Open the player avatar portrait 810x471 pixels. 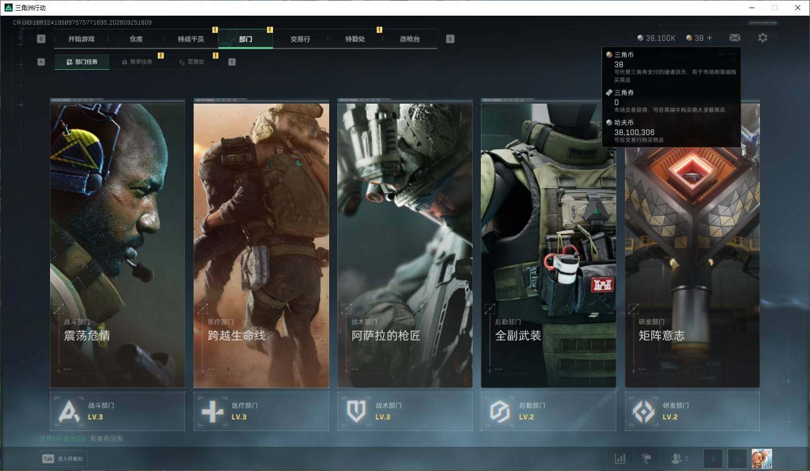(x=761, y=459)
